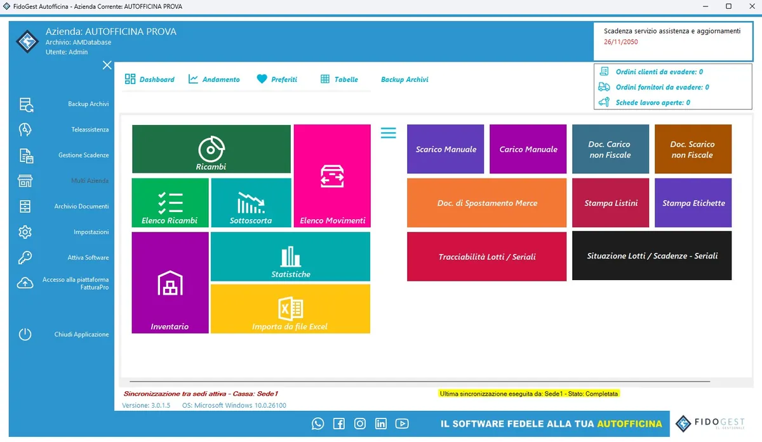Open the Archivio Documenti cabinet icon
Screen dimensions: 762x442
[25, 206]
